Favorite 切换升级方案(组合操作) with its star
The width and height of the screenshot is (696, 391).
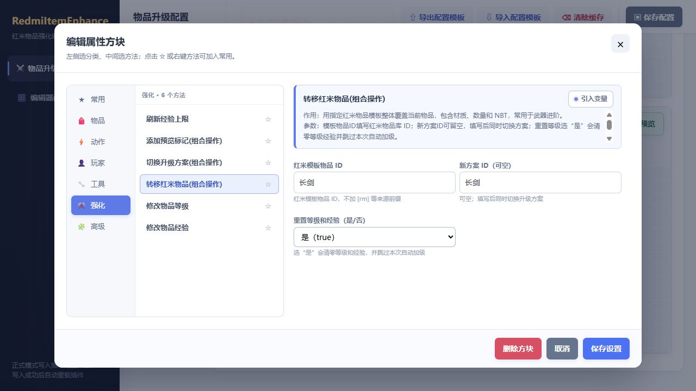click(268, 163)
